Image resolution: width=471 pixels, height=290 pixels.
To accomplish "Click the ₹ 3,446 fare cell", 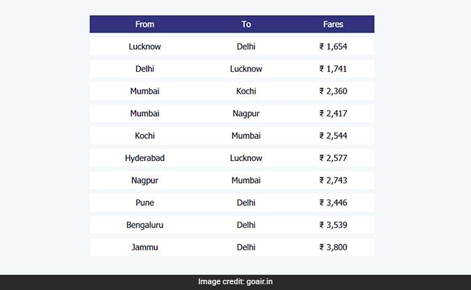I will 333,203.
